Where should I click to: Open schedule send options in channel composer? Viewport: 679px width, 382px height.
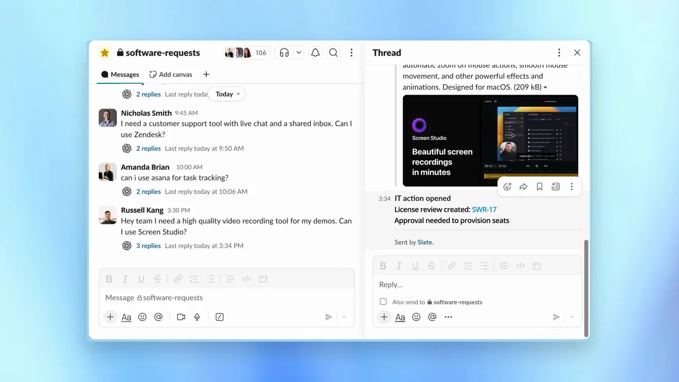344,317
